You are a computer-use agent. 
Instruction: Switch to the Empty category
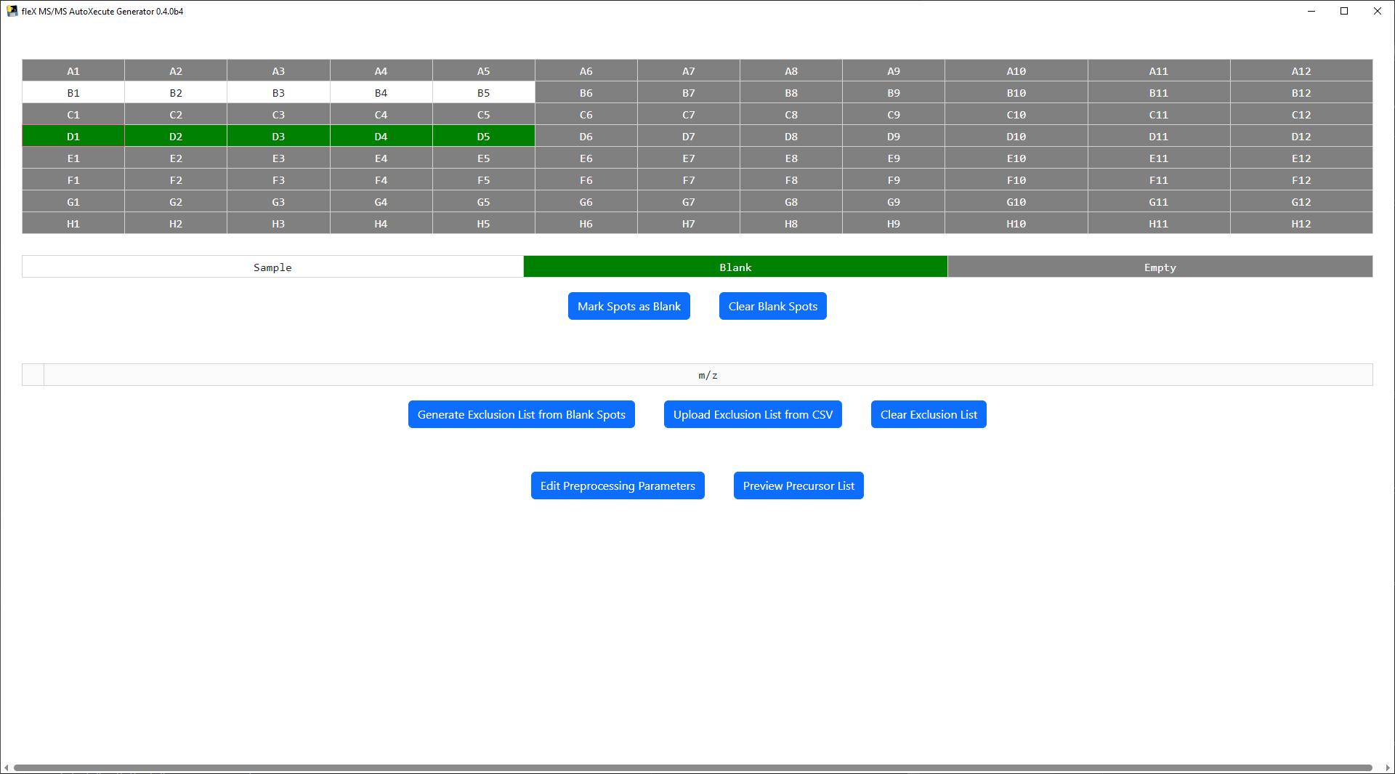coord(1160,267)
